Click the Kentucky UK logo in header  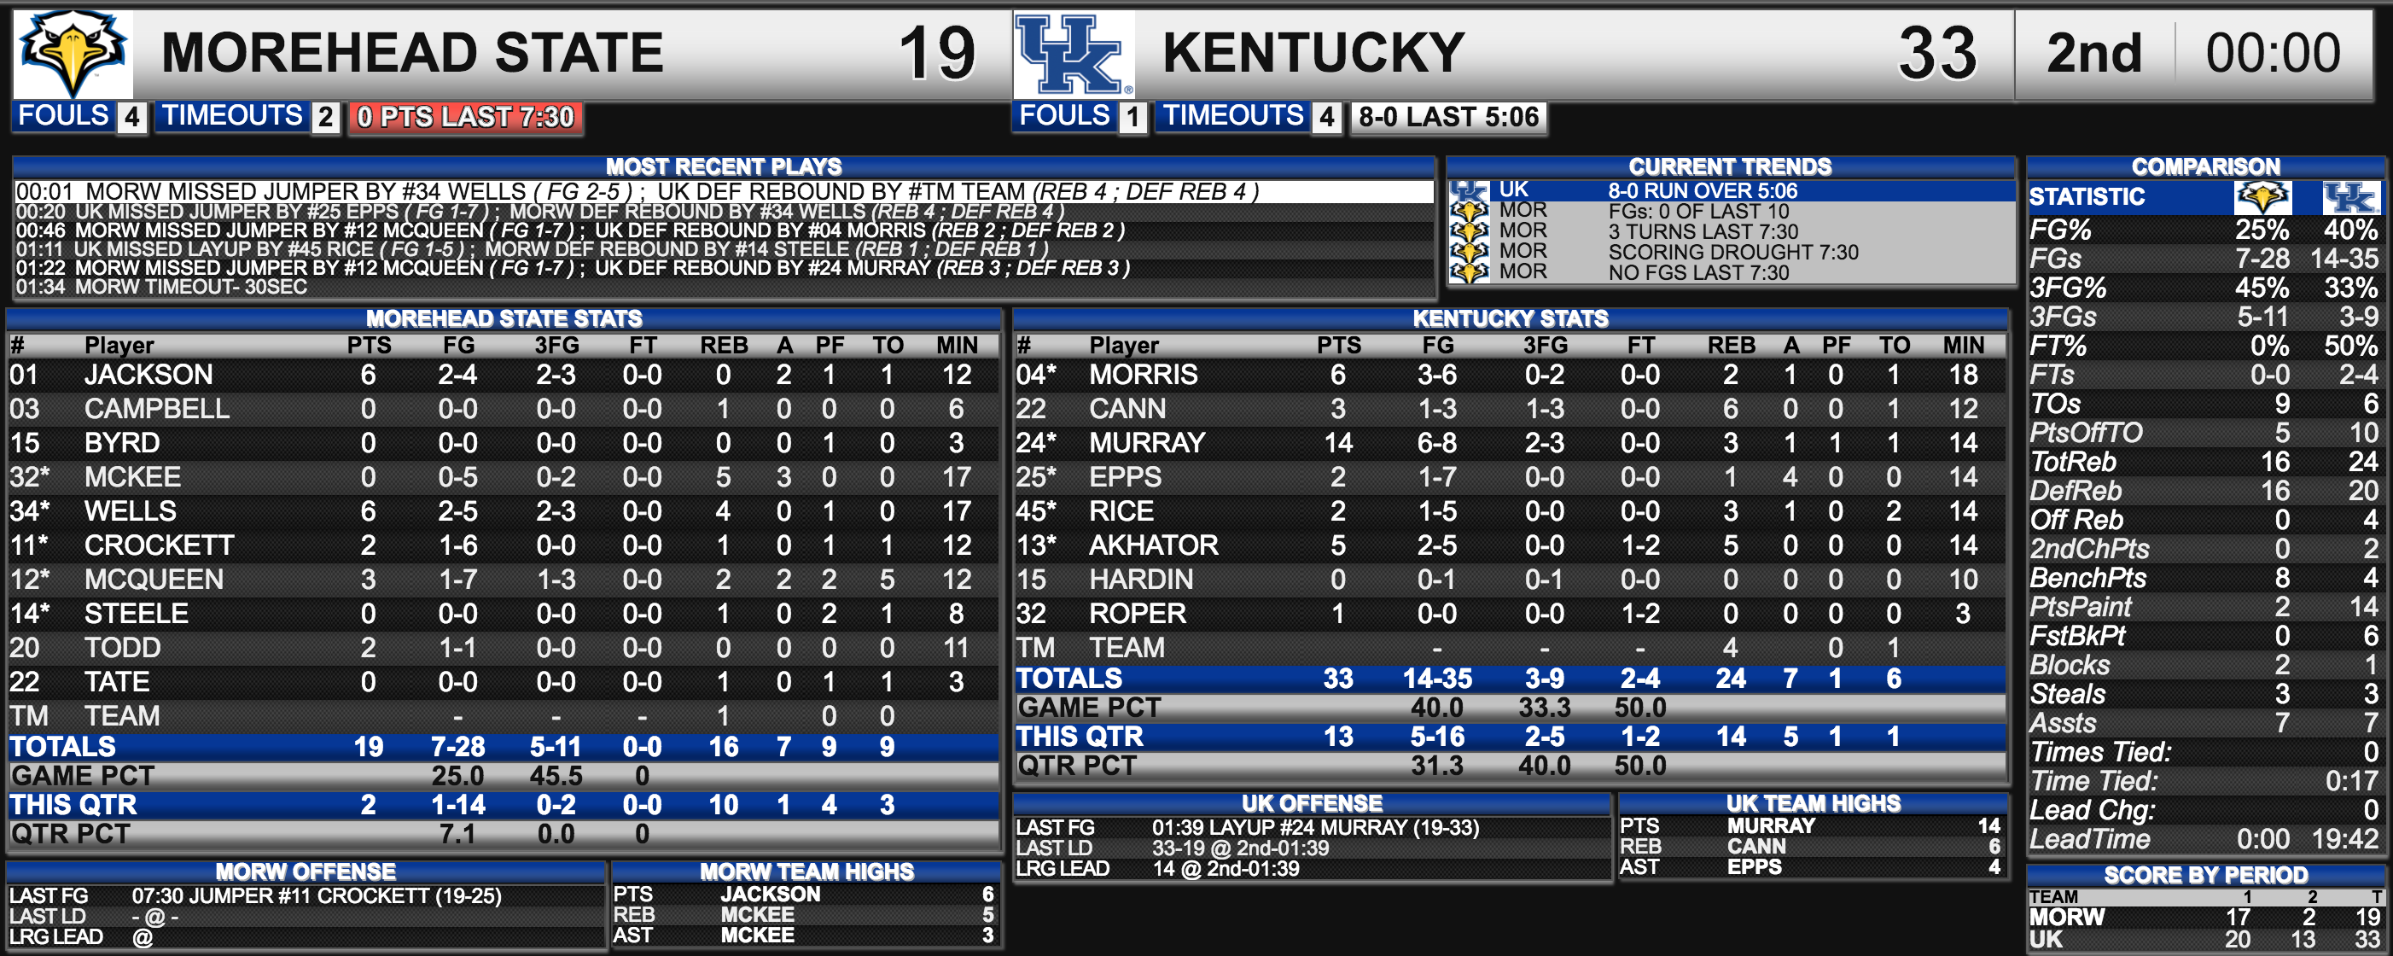pos(1074,54)
